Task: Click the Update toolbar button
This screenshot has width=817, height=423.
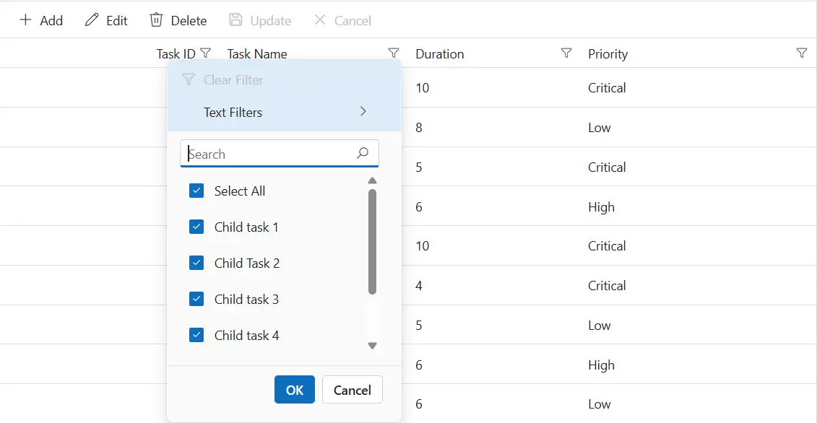Action: (x=260, y=21)
